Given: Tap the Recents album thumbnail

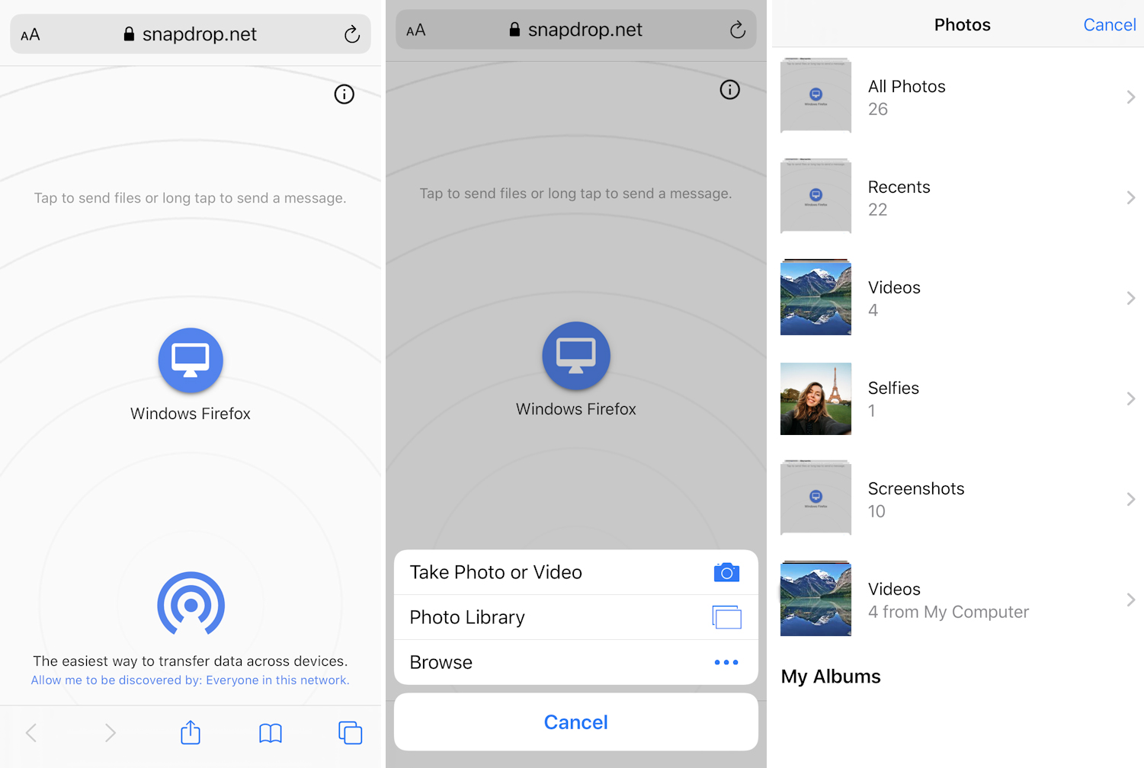Looking at the screenshot, I should (x=816, y=196).
